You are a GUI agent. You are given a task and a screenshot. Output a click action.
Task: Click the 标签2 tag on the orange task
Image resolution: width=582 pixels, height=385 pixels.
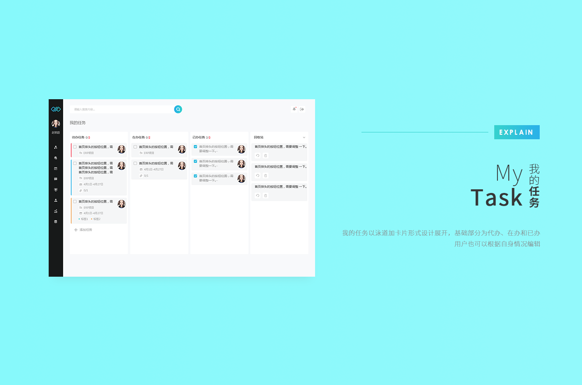coord(95,219)
